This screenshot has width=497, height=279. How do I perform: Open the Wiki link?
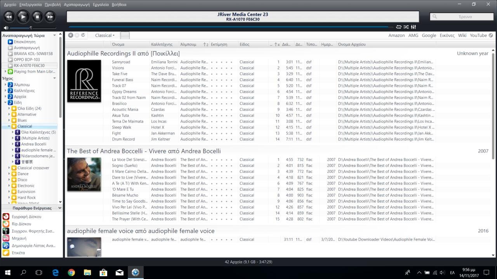[462, 35]
